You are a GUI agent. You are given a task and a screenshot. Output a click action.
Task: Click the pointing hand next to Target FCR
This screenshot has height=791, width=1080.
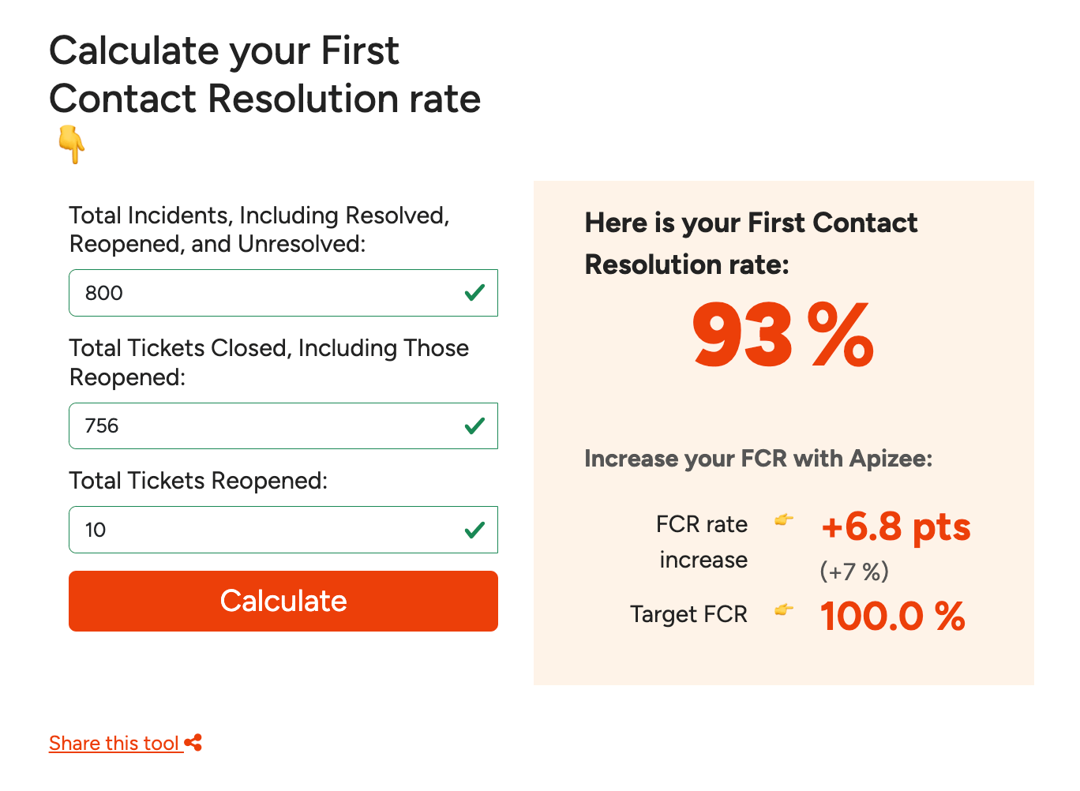[x=784, y=610]
